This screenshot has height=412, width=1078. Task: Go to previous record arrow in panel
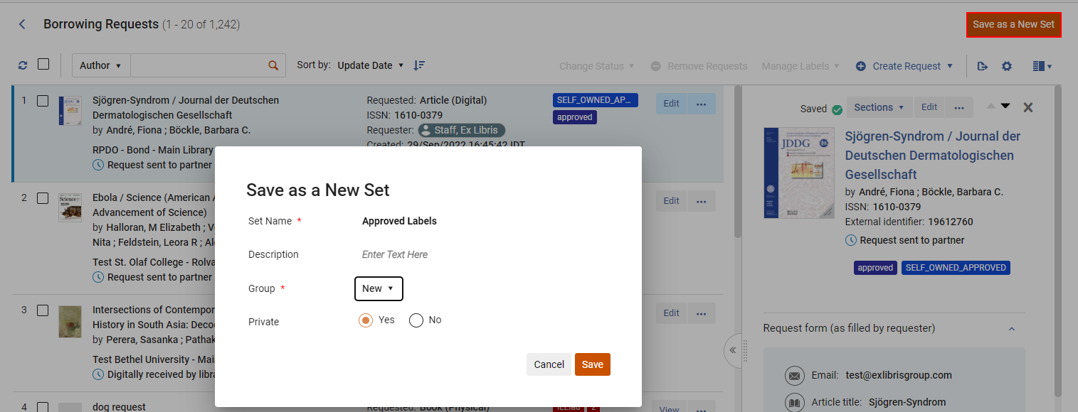click(991, 107)
